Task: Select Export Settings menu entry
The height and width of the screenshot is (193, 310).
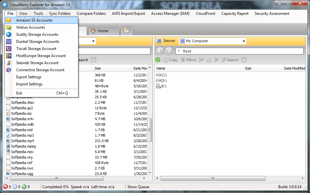Action: pyautogui.click(x=41, y=77)
